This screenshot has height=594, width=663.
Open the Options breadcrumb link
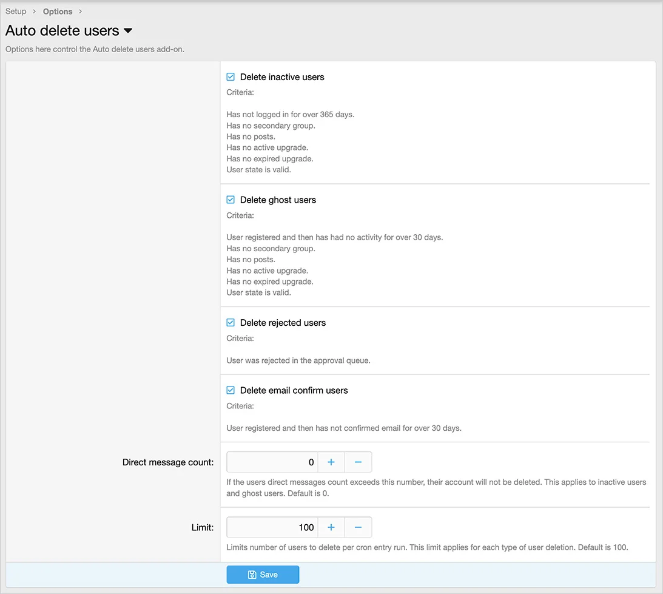click(x=58, y=12)
